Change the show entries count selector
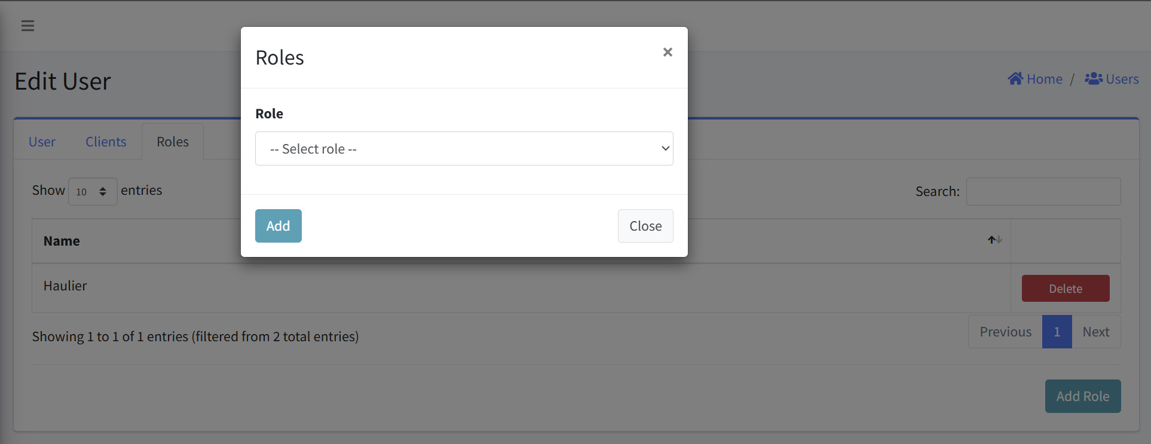 pos(93,191)
